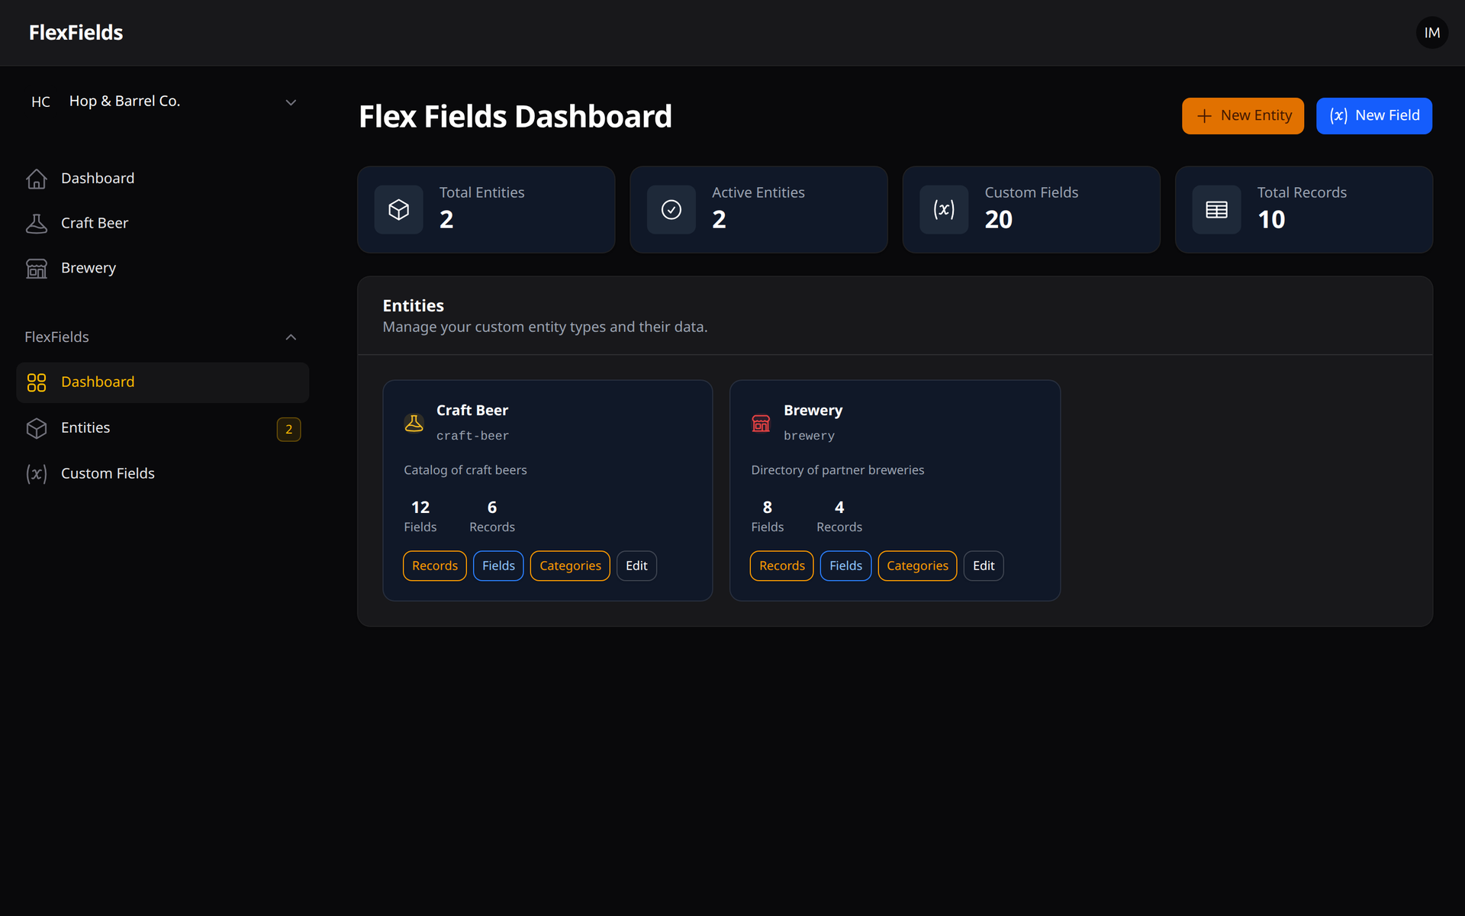The height and width of the screenshot is (916, 1465).
Task: Select Entities in the FlexFields section
Action: pyautogui.click(x=163, y=428)
